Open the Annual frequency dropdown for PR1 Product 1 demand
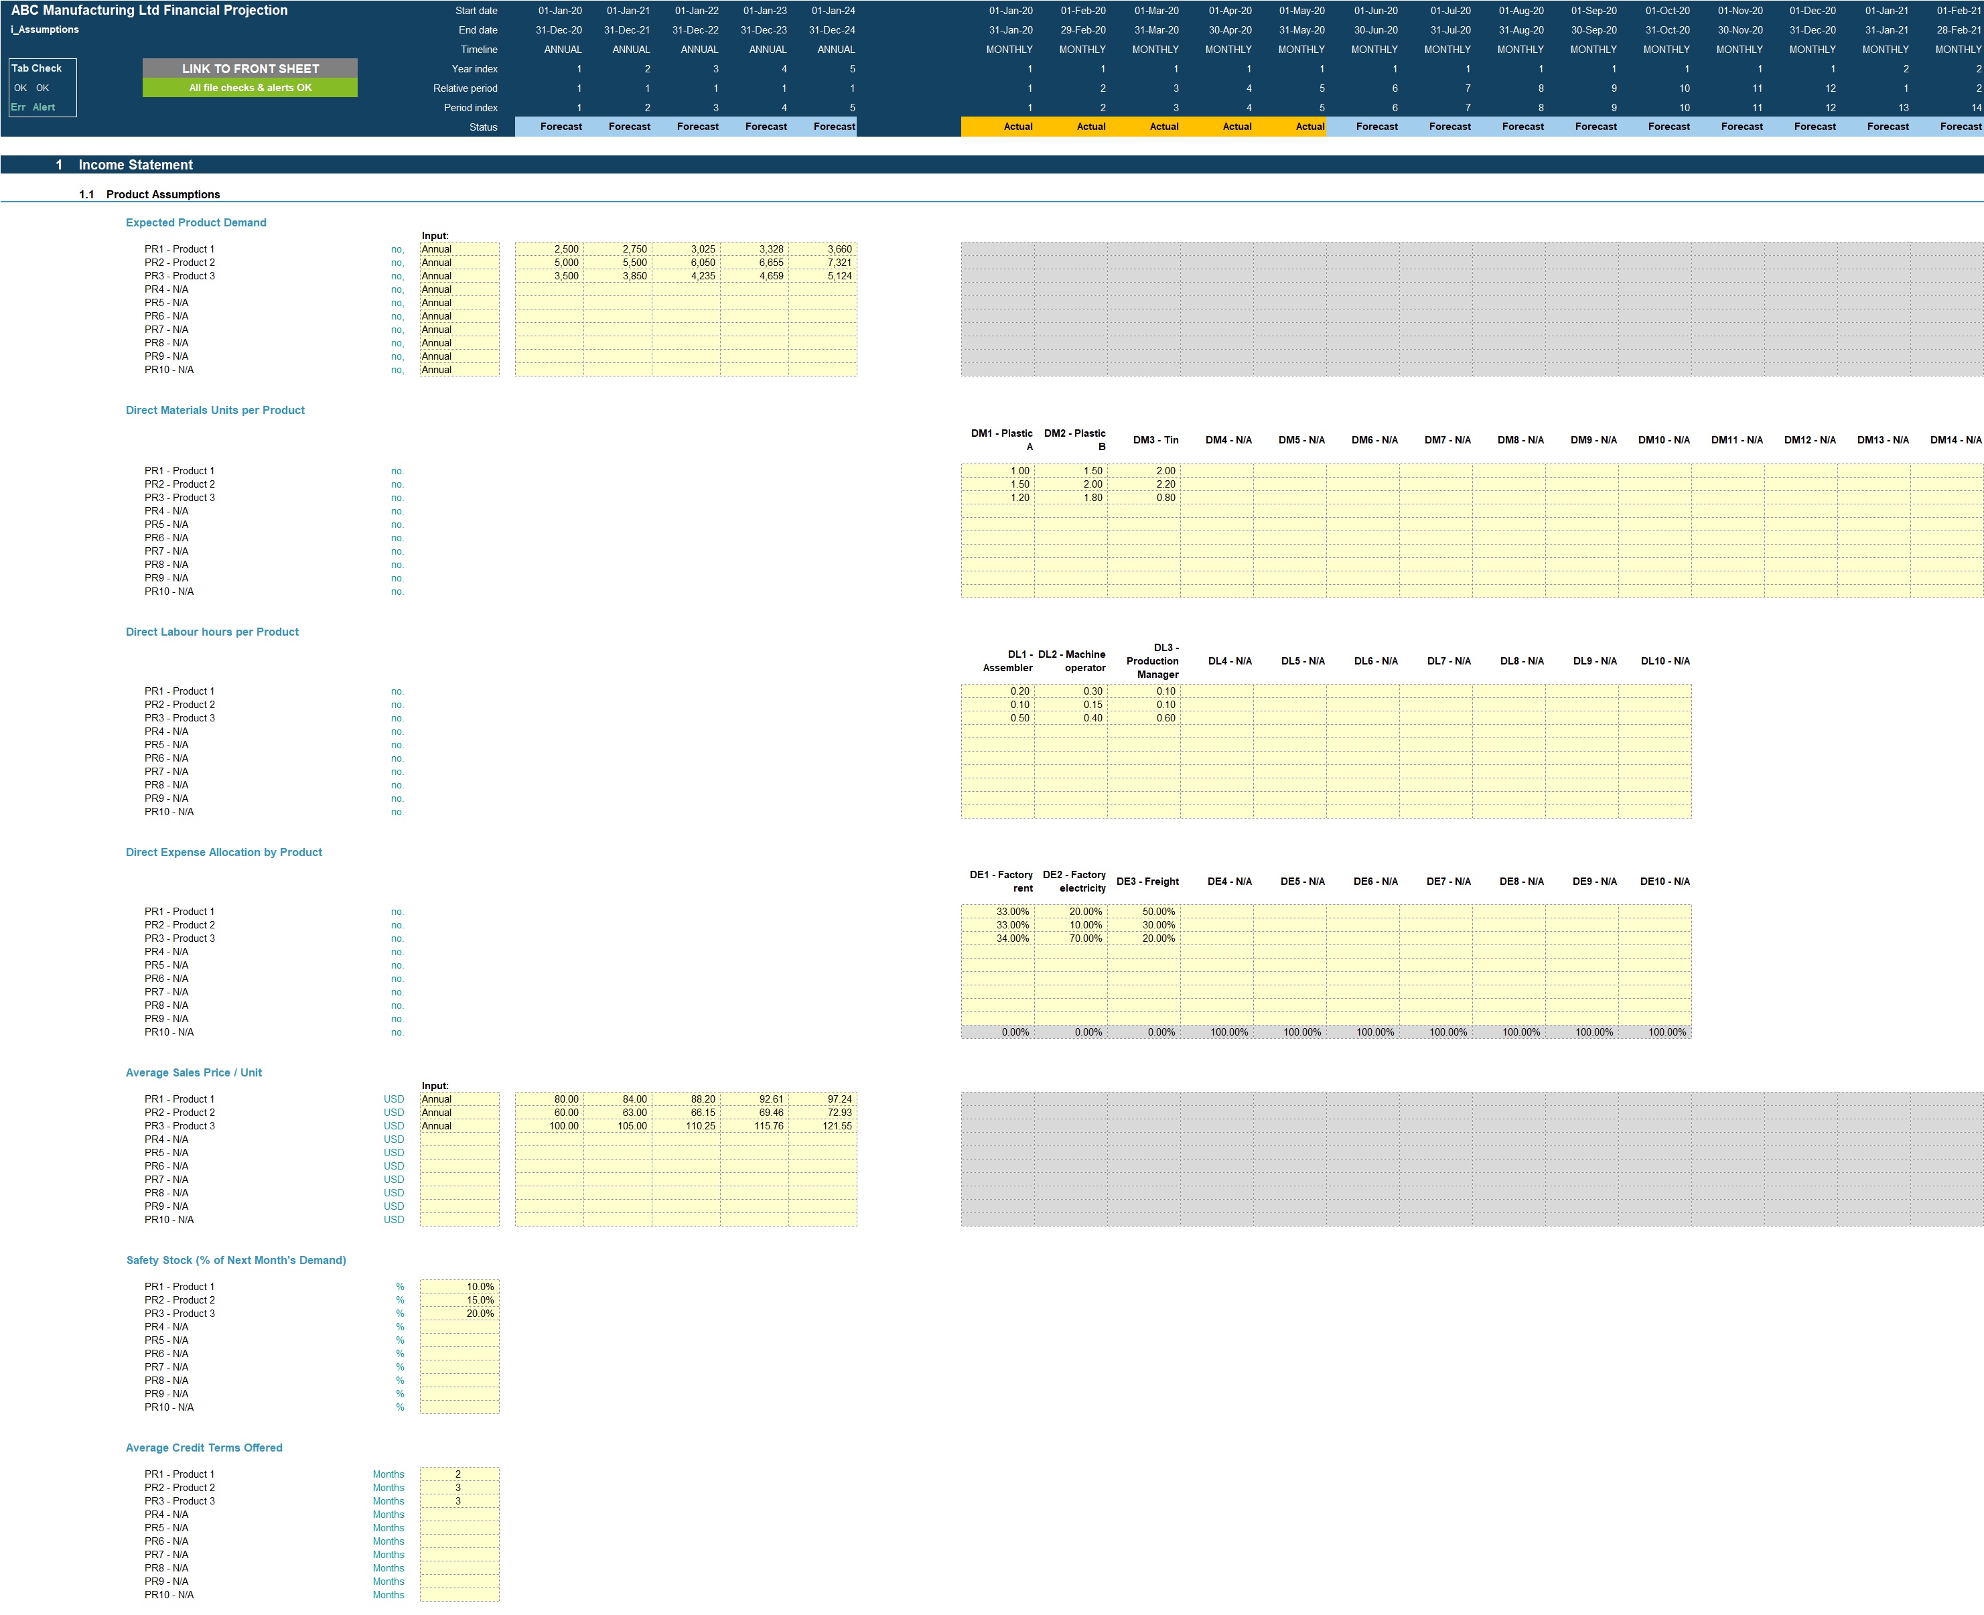1984x1615 pixels. click(459, 249)
